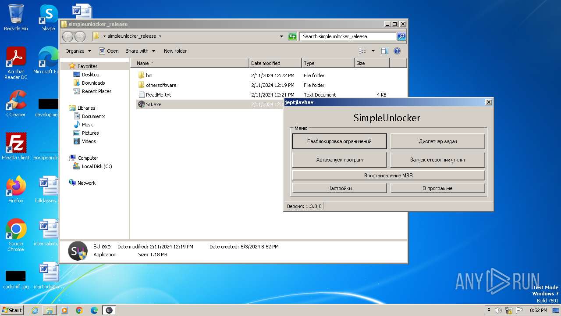Image resolution: width=561 pixels, height=316 pixels.
Task: Open the Organize dropdown menu
Action: coord(78,51)
